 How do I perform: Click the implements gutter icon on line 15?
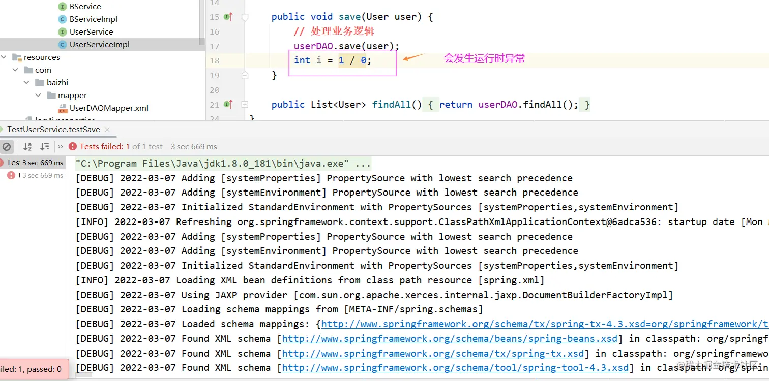pos(228,17)
